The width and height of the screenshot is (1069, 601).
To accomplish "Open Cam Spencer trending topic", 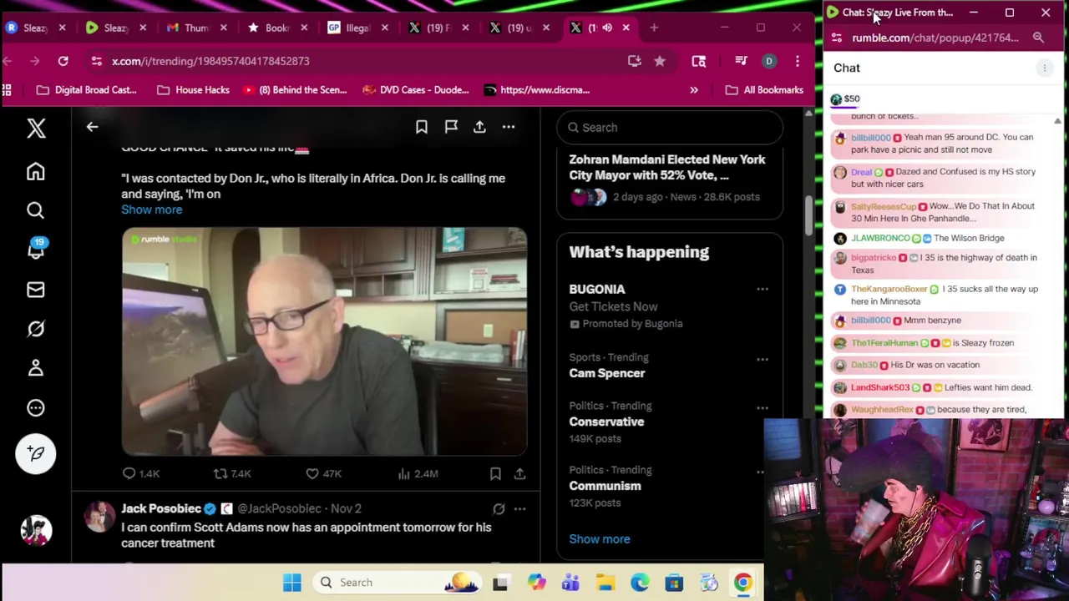I will pyautogui.click(x=607, y=373).
